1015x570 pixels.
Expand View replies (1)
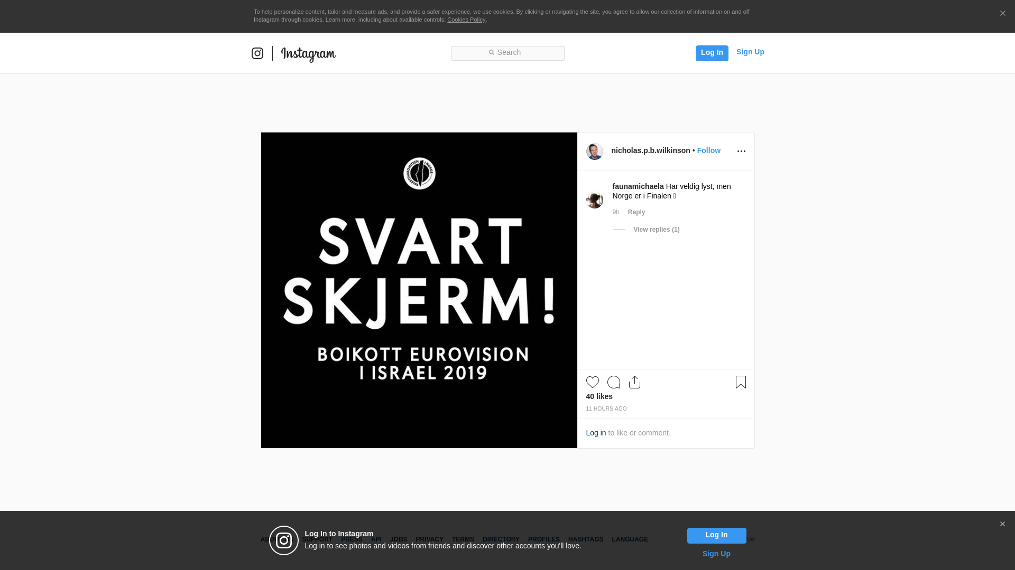657,230
